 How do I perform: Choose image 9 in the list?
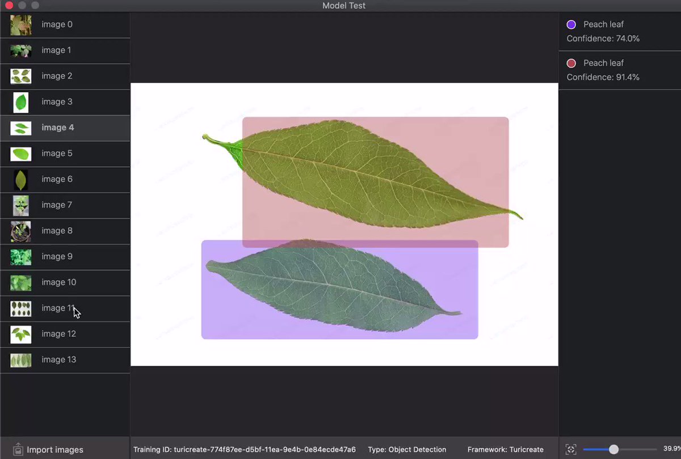65,257
